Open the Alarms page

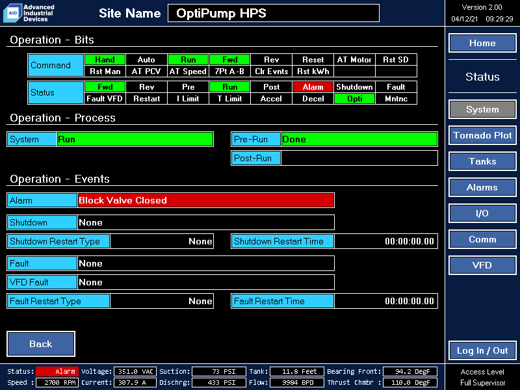[x=482, y=187]
